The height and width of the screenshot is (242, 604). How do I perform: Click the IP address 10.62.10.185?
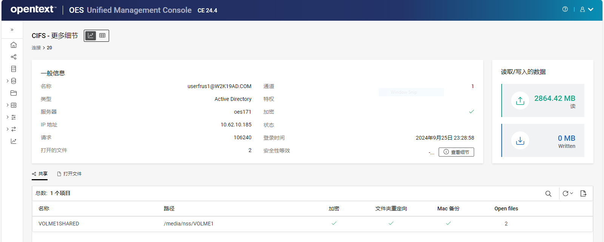[236, 125]
